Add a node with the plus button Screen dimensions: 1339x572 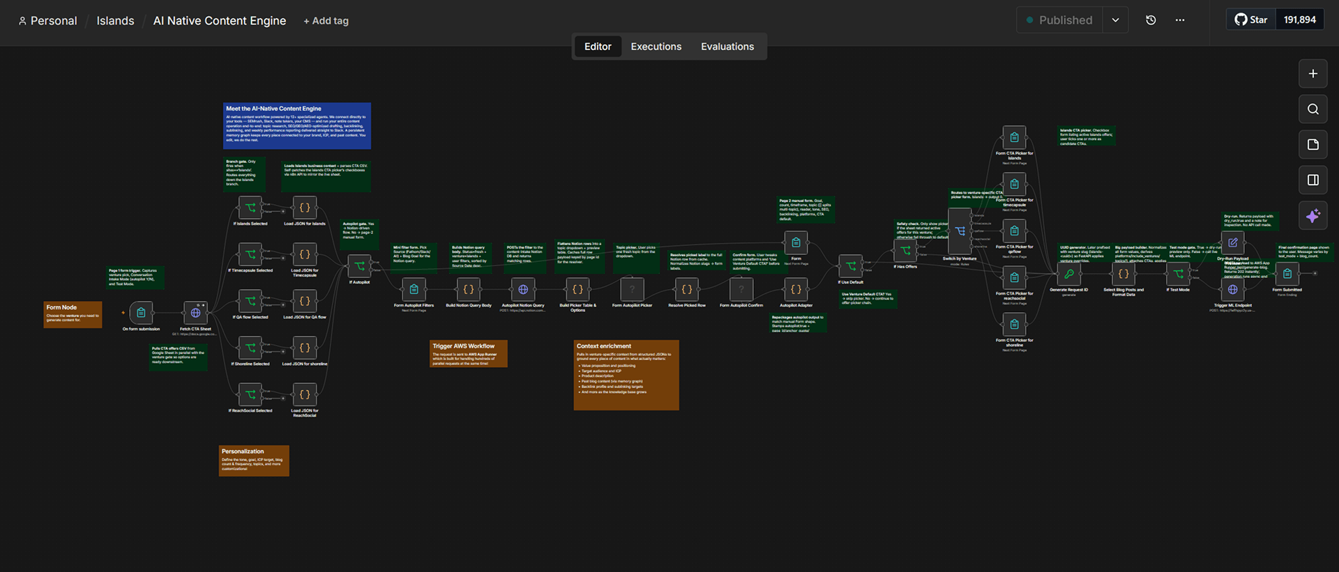(x=1313, y=73)
